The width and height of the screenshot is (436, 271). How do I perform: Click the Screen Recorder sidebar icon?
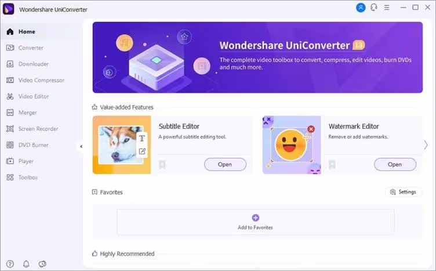click(x=10, y=129)
